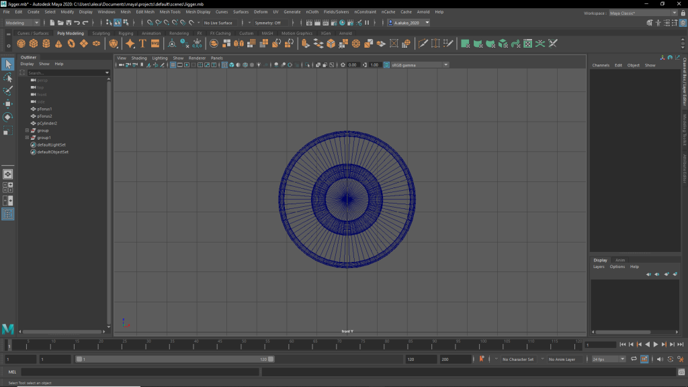Toggle playback loop mode
The image size is (688, 387).
635,359
